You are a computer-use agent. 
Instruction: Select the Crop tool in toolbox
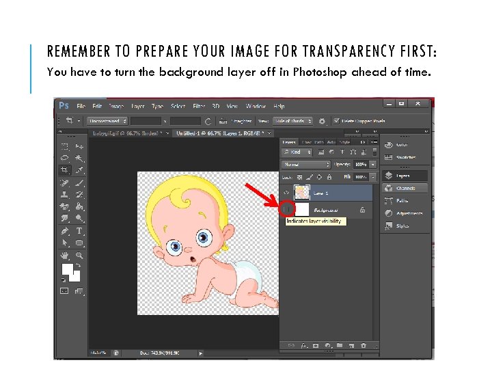[x=65, y=169]
